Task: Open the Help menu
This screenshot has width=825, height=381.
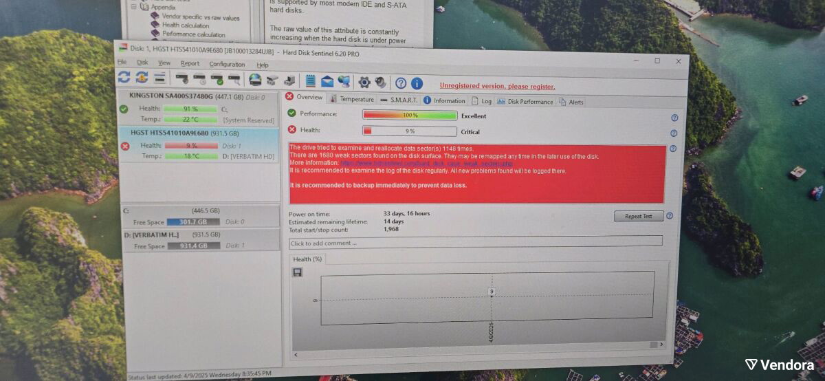Action: point(263,65)
